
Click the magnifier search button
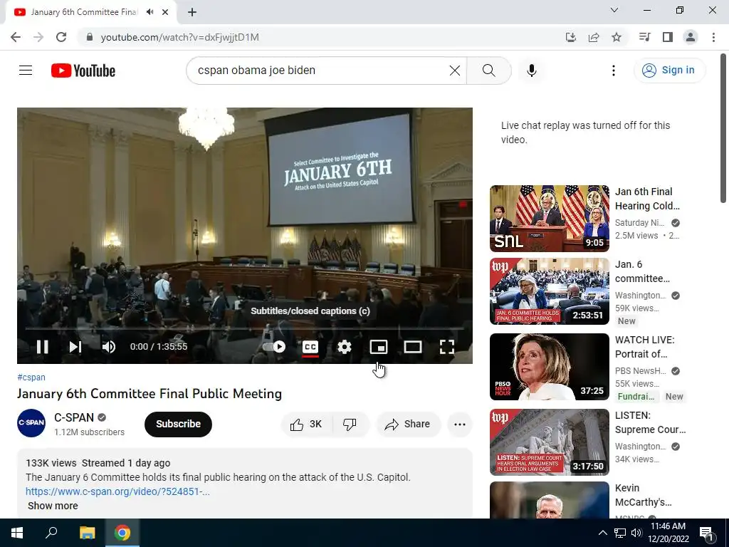(x=488, y=71)
